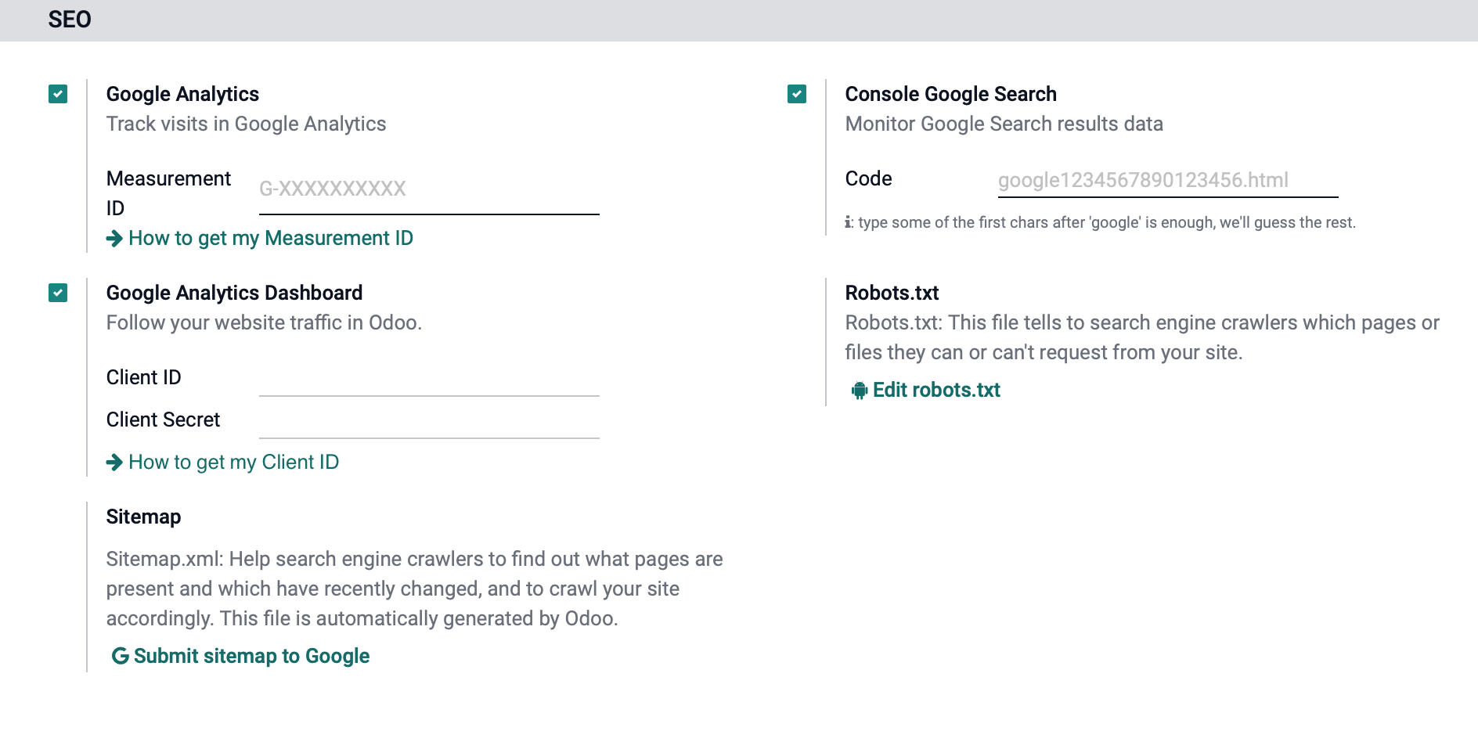
Task: Click the arrow icon beside Measurement ID help
Action: click(114, 238)
